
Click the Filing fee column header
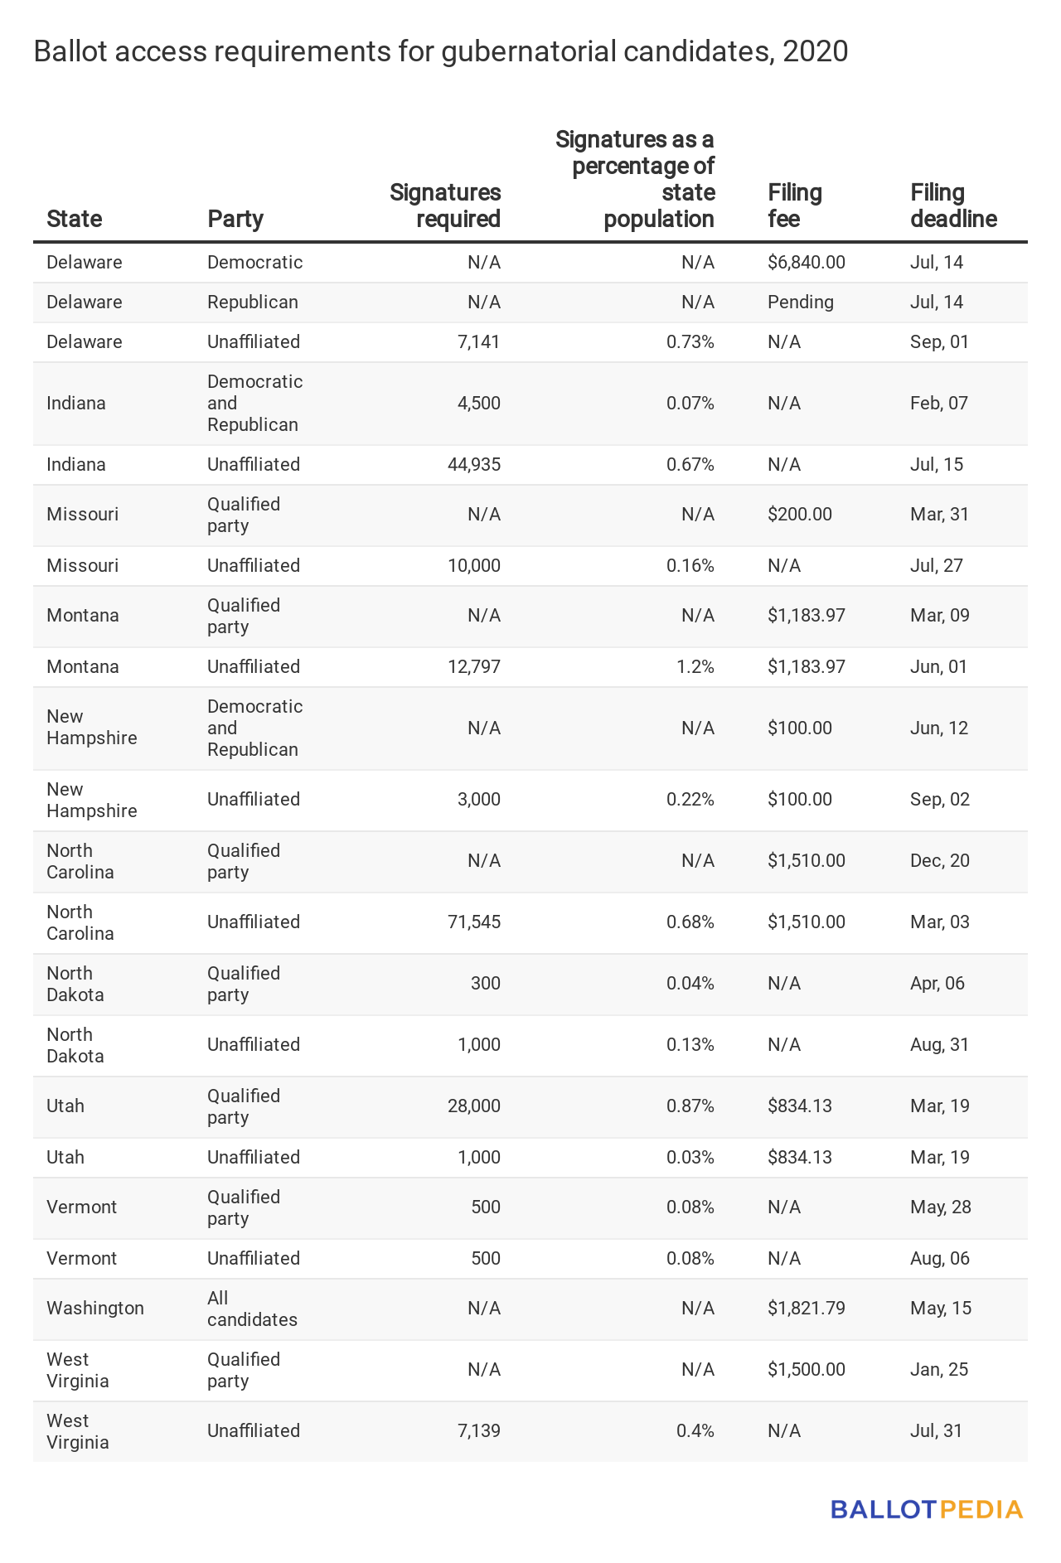click(x=795, y=206)
